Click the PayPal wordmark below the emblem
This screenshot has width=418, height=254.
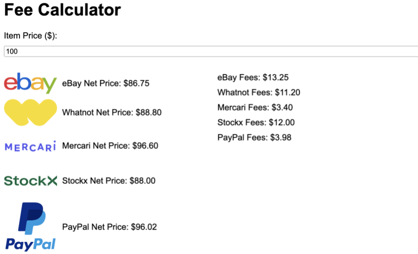click(30, 244)
